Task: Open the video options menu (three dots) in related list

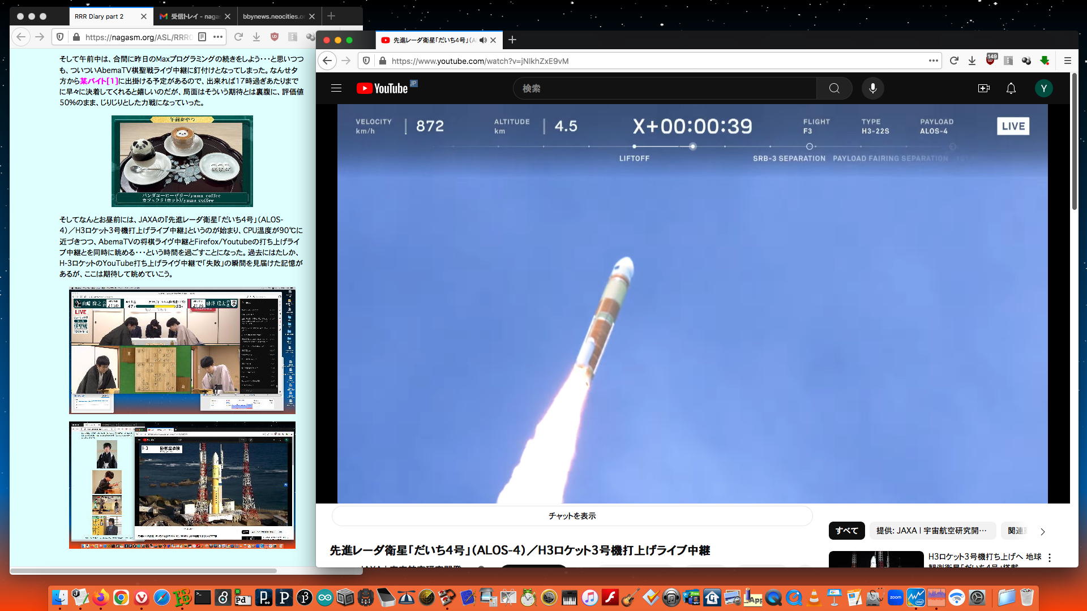Action: point(1049,557)
